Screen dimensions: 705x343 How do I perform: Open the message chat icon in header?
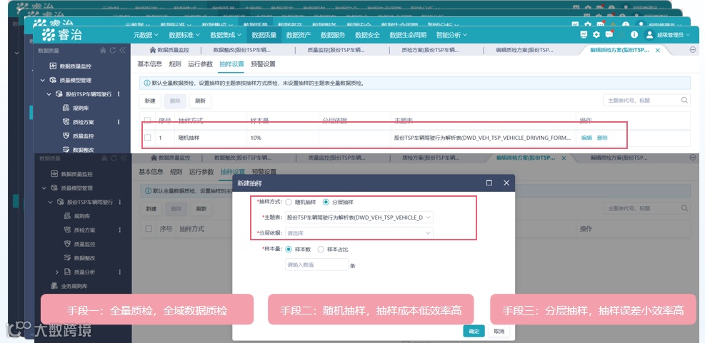point(609,34)
